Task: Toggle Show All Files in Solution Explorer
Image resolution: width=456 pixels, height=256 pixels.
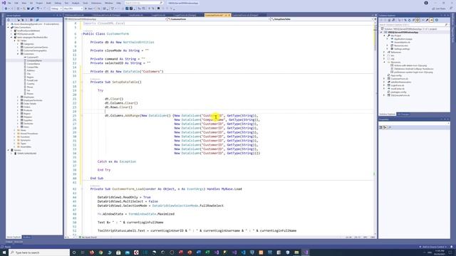Action: coord(418,20)
